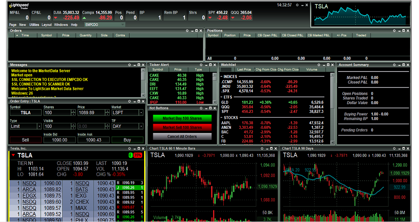Open settings gear in Order Entry panel

(x=130, y=101)
